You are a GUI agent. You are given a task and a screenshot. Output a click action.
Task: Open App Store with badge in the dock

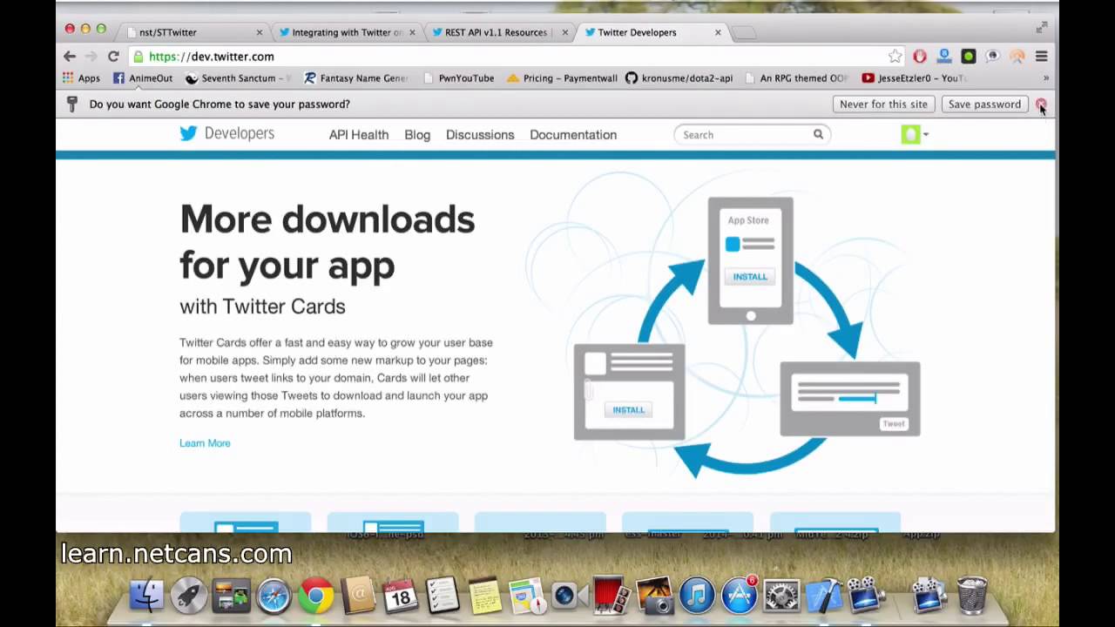coord(740,597)
